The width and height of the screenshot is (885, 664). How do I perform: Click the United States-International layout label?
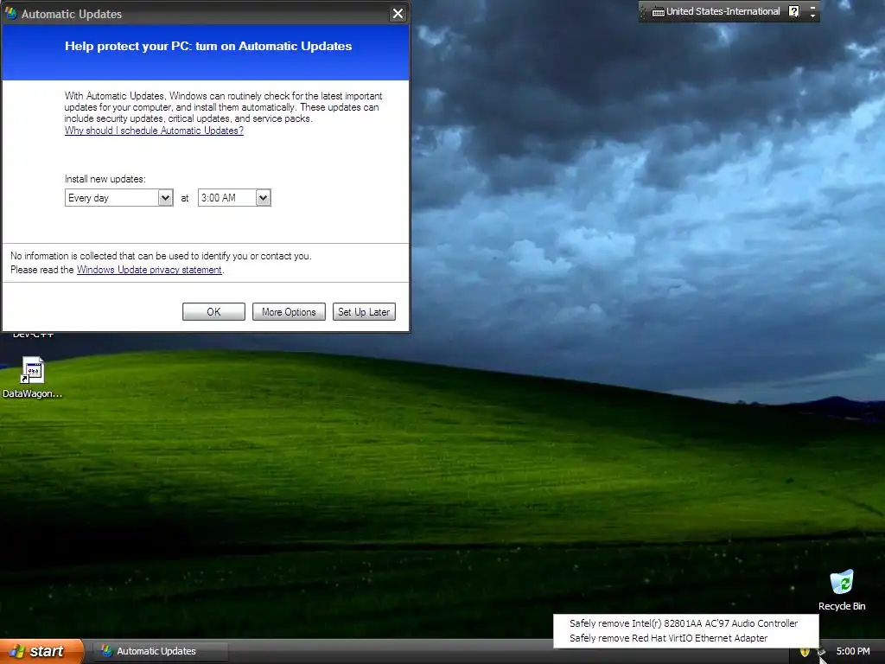pos(723,11)
